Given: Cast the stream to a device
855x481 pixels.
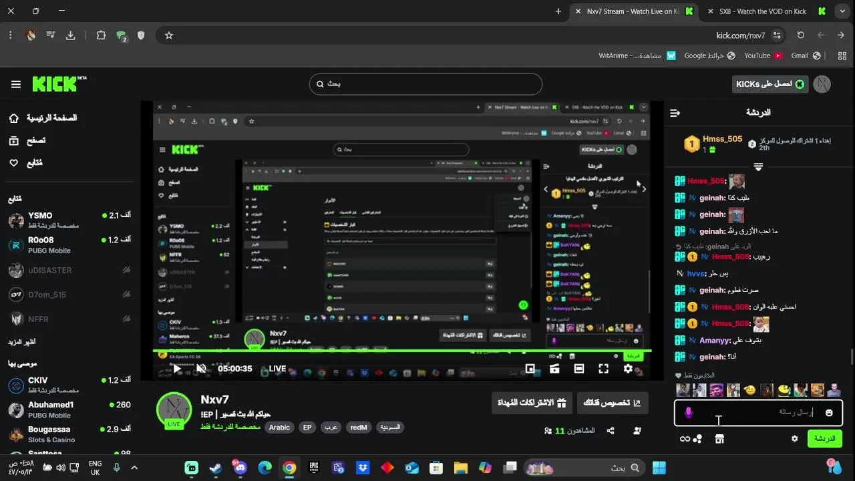Looking at the screenshot, I should [x=554, y=369].
